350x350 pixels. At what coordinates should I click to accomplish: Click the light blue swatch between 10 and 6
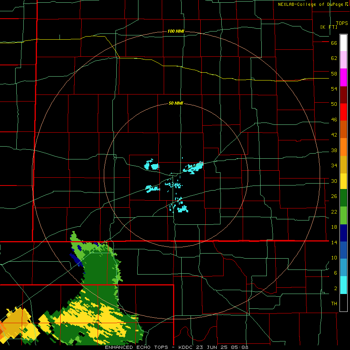click(x=343, y=267)
